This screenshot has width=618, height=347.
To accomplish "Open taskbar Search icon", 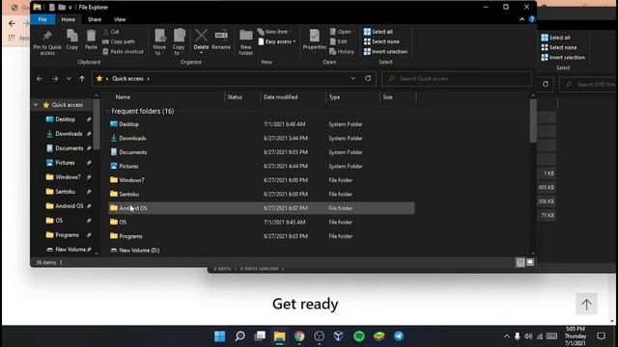I will pyautogui.click(x=239, y=336).
